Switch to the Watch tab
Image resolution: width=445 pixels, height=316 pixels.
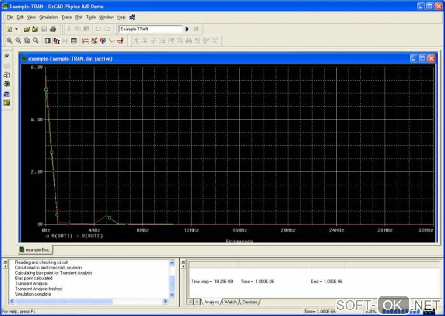coord(230,302)
